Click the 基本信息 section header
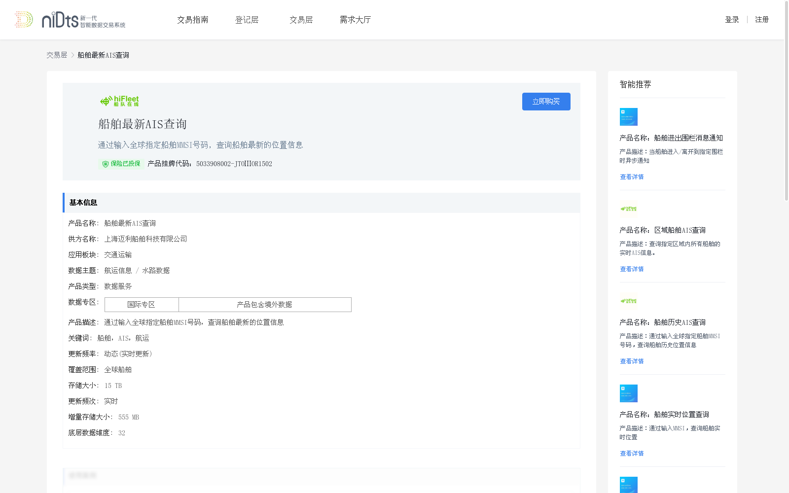Screen dimensions: 789x493 (x=322, y=203)
